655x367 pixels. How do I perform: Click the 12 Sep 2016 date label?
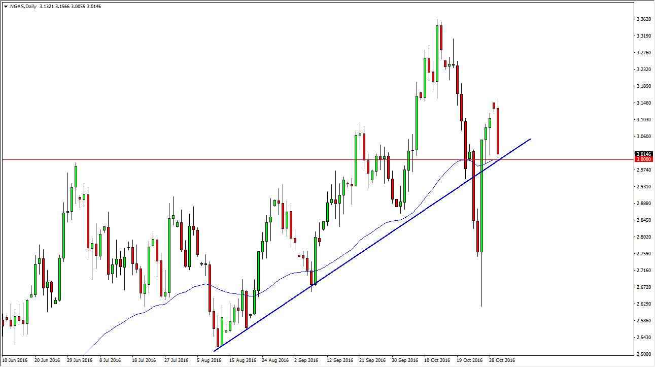339,361
